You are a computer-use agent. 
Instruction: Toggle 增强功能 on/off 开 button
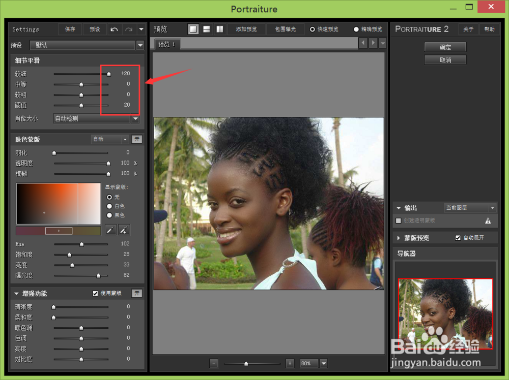click(x=137, y=293)
